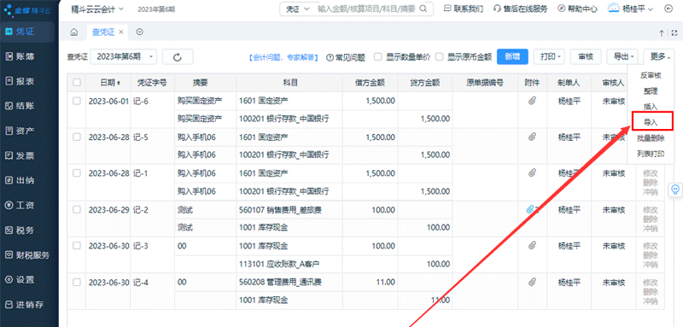Image resolution: width=683 pixels, height=327 pixels.
Task: Tick the checkbox for voucher 记-2
Action: (77, 209)
